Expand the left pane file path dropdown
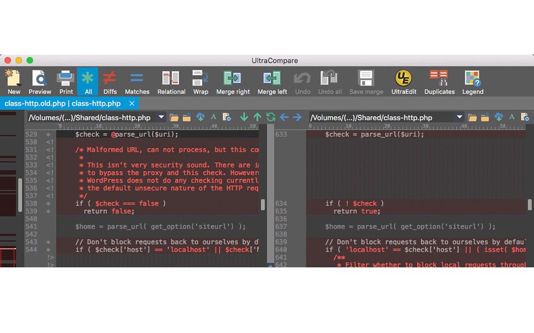 pos(161,117)
